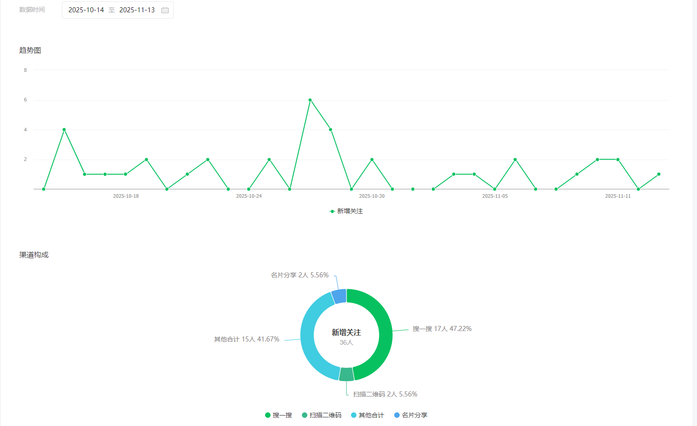Toggle 名片分享 legend entry below donut chart
The width and height of the screenshot is (697, 426).
coord(411,415)
